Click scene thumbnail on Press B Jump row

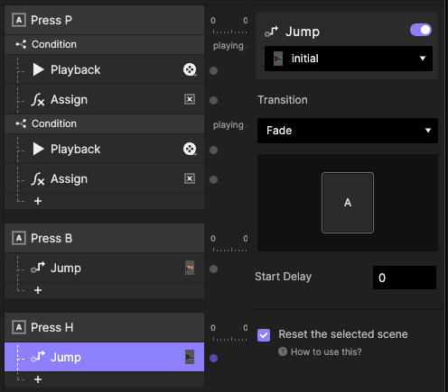pyautogui.click(x=190, y=268)
